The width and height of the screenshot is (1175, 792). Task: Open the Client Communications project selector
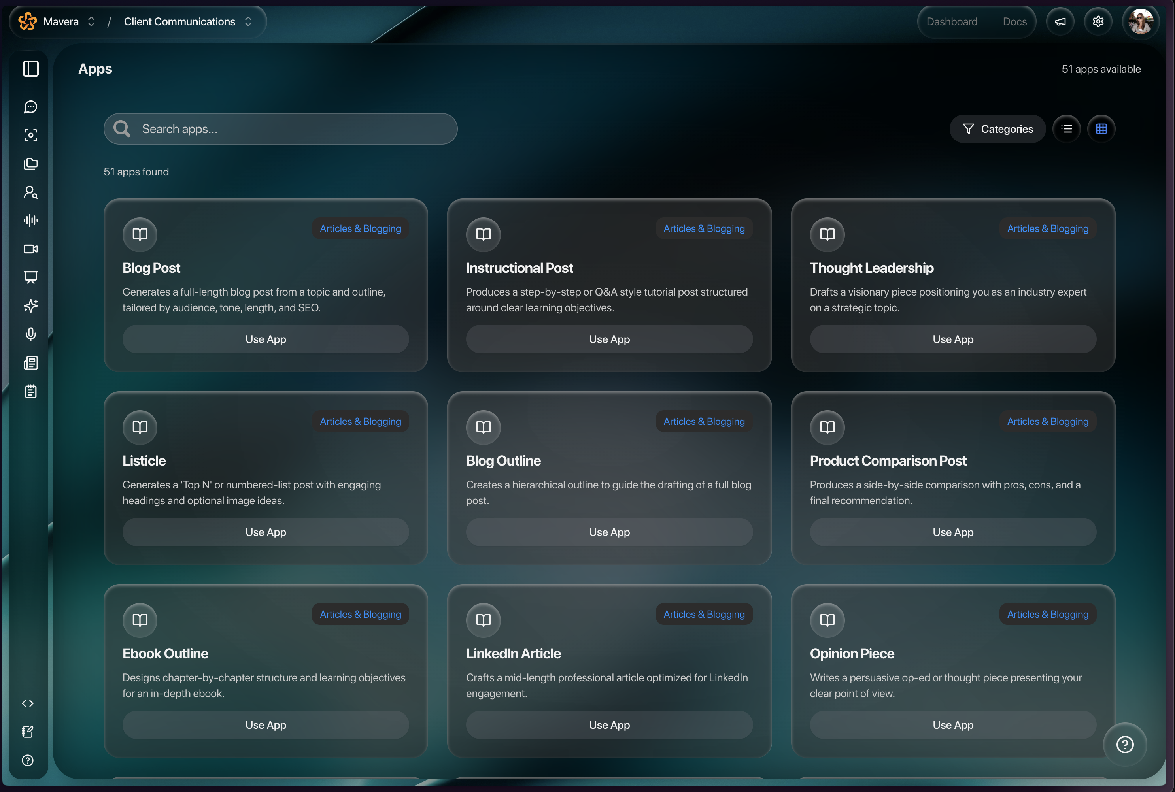[x=248, y=21]
